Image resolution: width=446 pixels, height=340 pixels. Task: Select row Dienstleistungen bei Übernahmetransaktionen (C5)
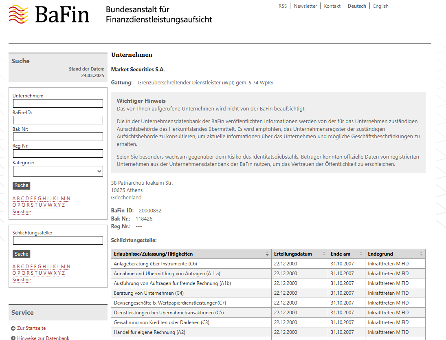tap(268, 313)
